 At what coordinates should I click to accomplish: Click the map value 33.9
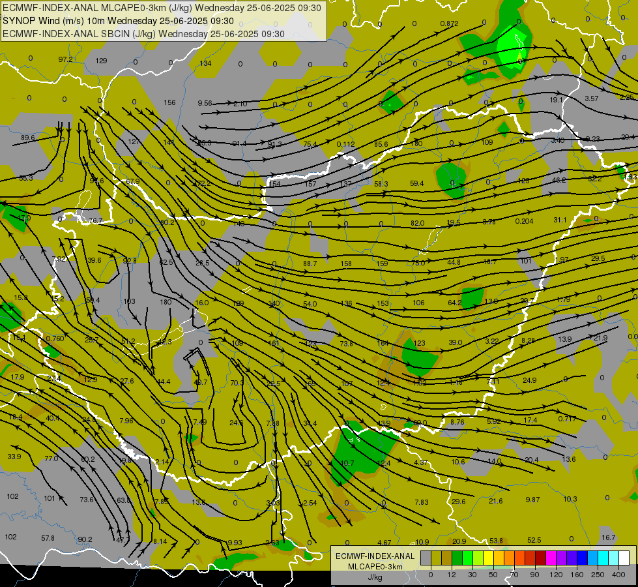coord(14,457)
